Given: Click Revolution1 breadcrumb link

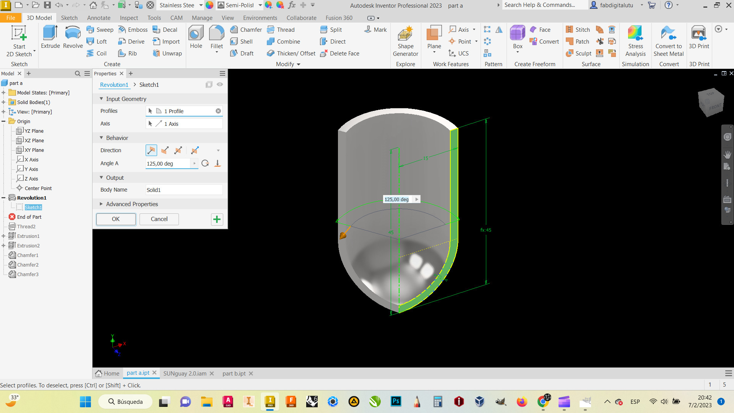Looking at the screenshot, I should pos(114,85).
